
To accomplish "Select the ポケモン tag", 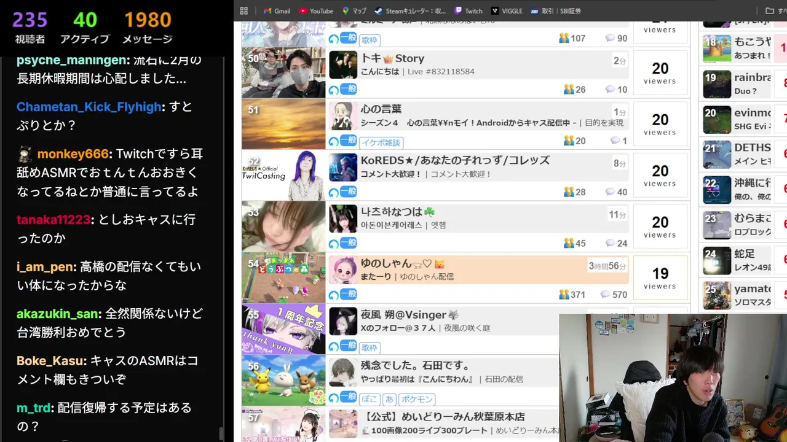I will click(x=417, y=399).
